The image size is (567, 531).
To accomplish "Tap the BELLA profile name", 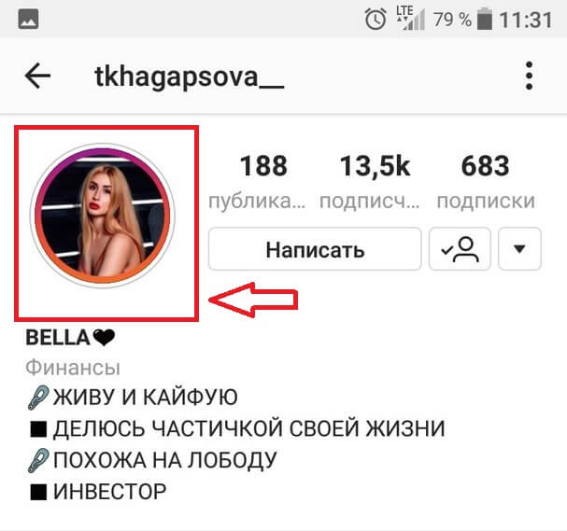I will pos(58,338).
